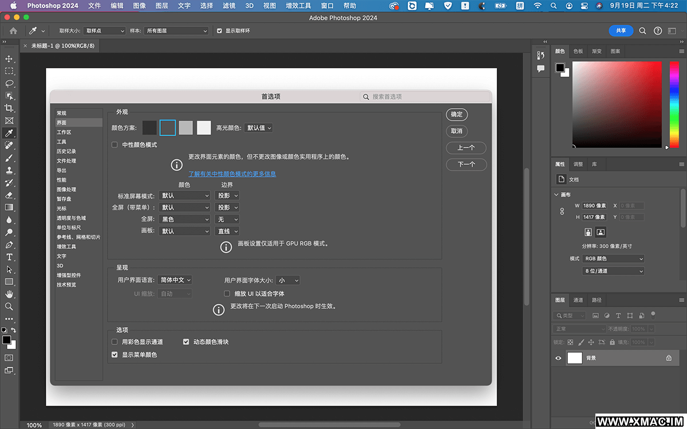Switch to the 色板 tab
This screenshot has height=429, width=687.
[x=578, y=51]
